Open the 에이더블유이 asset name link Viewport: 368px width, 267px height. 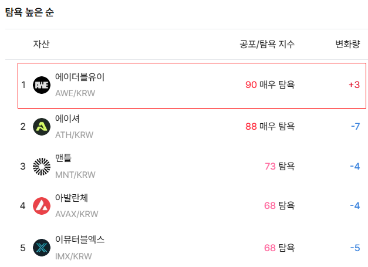tap(80, 77)
